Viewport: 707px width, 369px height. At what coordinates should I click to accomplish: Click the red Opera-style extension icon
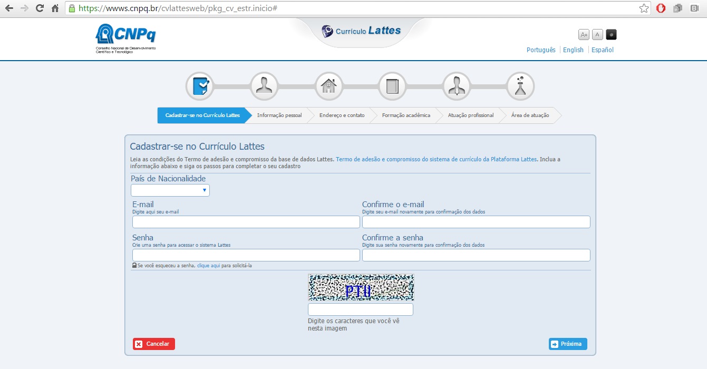(661, 8)
